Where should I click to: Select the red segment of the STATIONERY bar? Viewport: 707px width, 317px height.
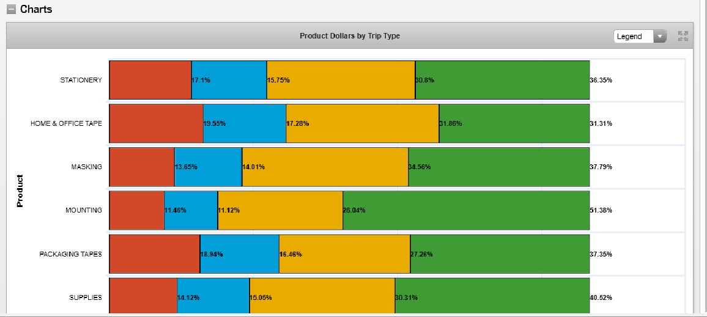tap(150, 80)
